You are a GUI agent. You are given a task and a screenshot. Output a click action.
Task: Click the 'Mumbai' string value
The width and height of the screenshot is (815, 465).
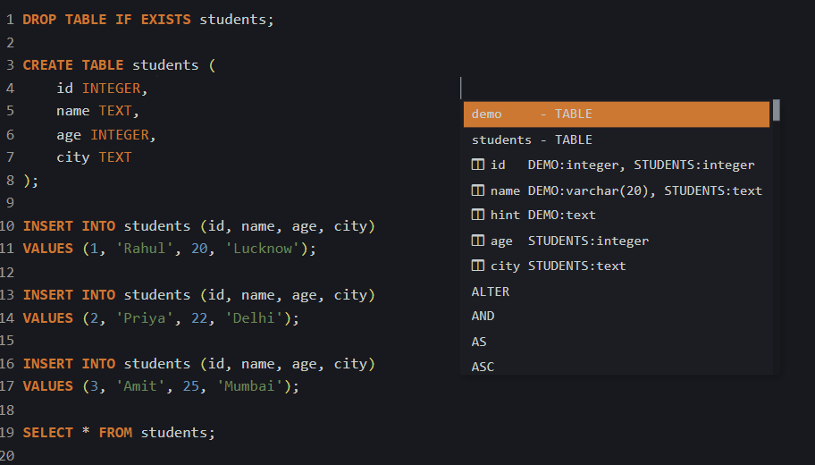(x=249, y=386)
